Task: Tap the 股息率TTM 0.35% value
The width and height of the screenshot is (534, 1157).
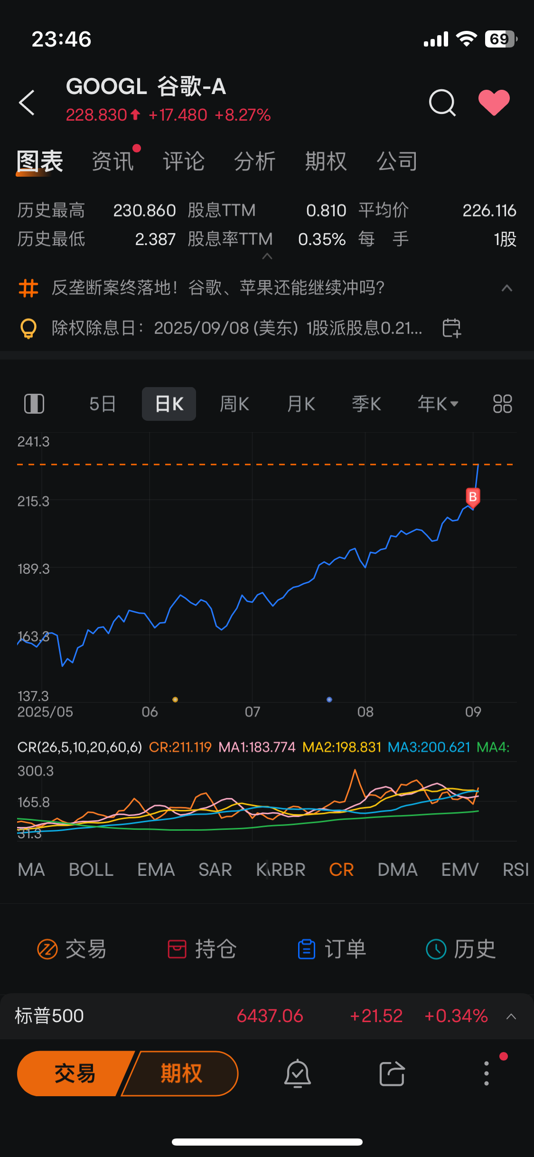Action: coord(322,239)
